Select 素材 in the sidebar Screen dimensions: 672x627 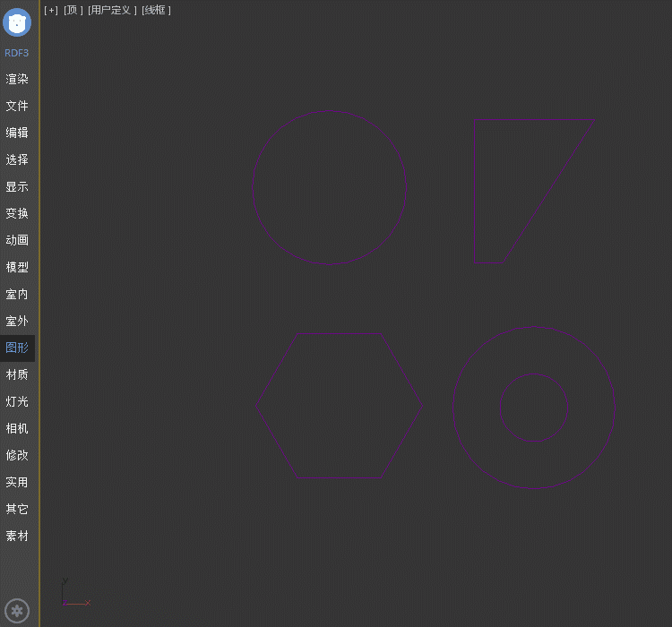[17, 536]
